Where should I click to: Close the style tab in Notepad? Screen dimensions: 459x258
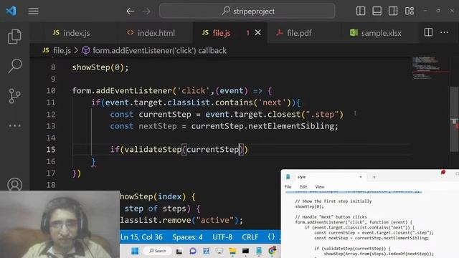[360, 177]
